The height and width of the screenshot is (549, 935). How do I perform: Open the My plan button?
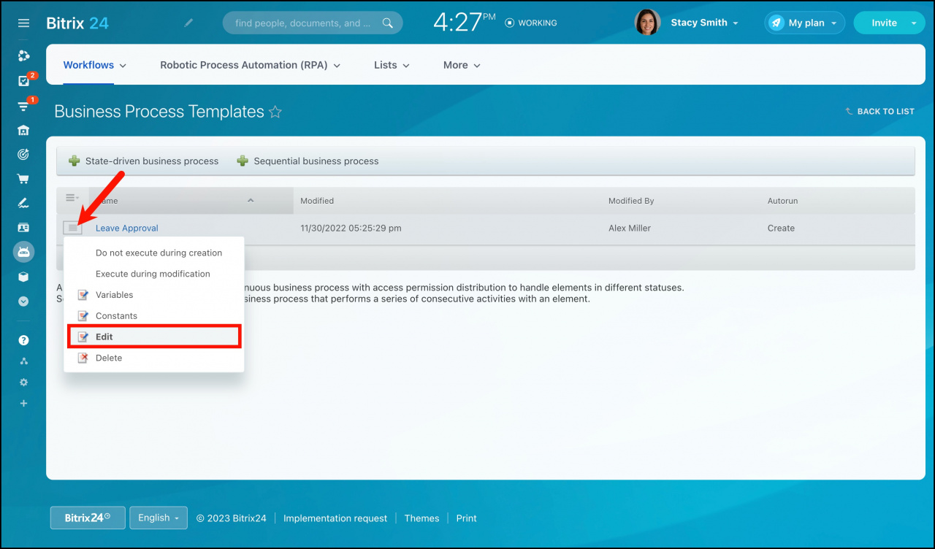(805, 23)
